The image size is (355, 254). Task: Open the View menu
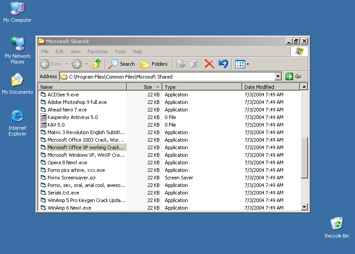coord(75,52)
